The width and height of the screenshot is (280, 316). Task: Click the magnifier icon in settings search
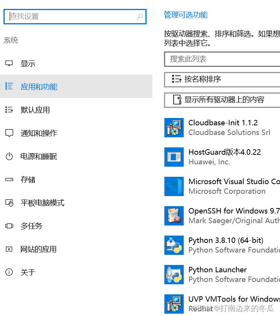click(140, 17)
